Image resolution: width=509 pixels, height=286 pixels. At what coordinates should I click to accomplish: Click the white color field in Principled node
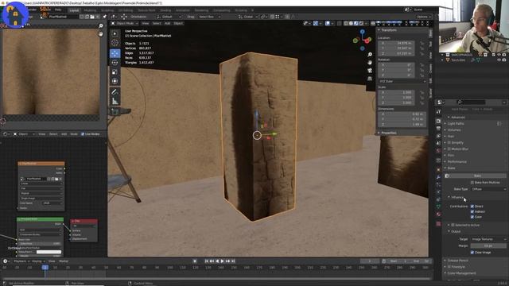tap(49, 252)
